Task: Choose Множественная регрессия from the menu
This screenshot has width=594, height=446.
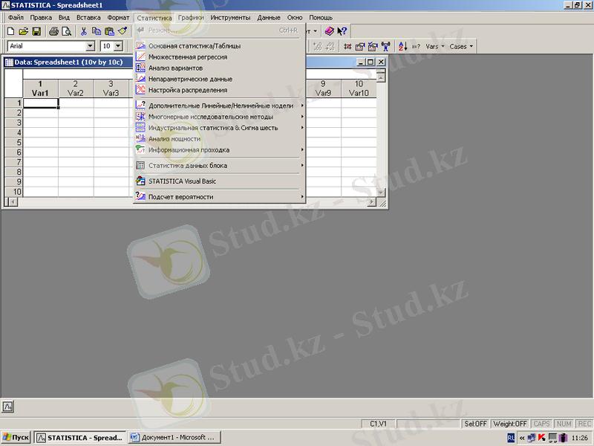Action: [188, 56]
